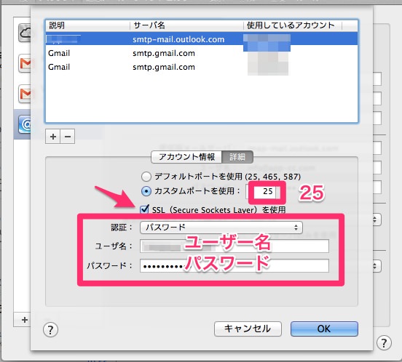The image size is (402, 362).
Task: Switch to the 詳細 tab
Action: [x=237, y=157]
